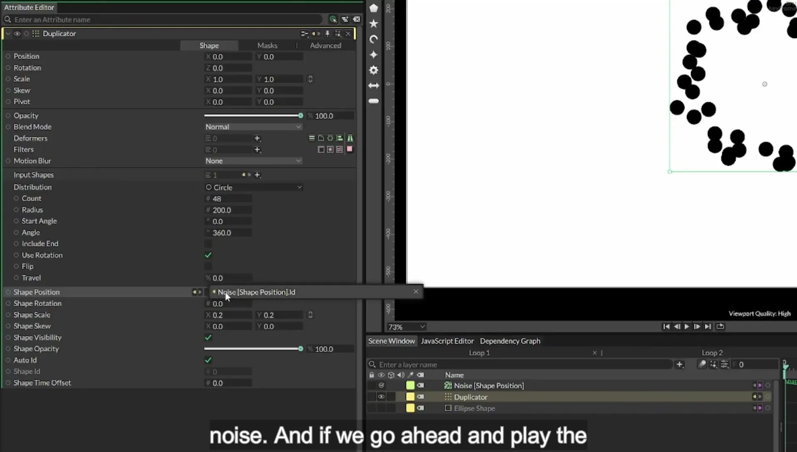Screen dimensions: 797x452
Task: Toggle Duplicator visibility eye in Attribute Editor
Action: coord(17,34)
